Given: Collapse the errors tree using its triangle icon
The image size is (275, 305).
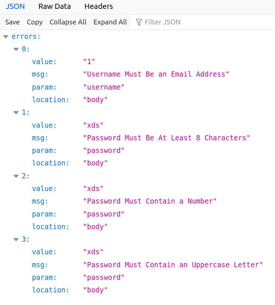Looking at the screenshot, I should coord(6,36).
